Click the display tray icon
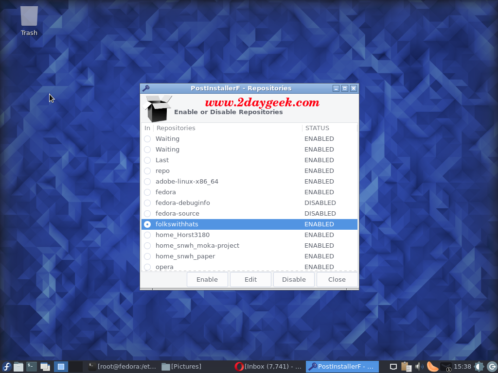This screenshot has width=498, height=373. [x=393, y=367]
